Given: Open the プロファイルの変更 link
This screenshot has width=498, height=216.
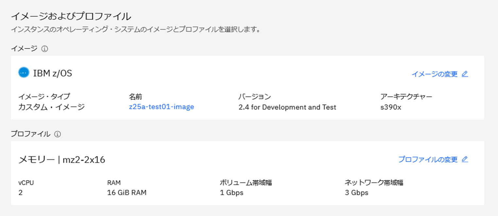Looking at the screenshot, I should pyautogui.click(x=428, y=159).
